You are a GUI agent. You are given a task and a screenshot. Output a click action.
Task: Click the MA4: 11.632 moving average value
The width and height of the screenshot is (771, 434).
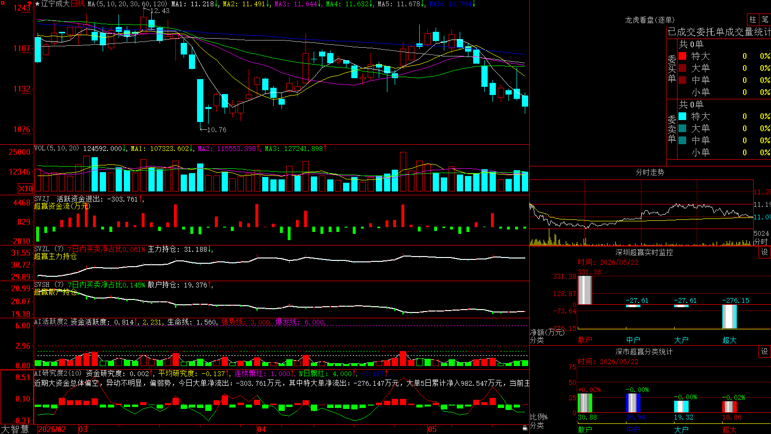[x=349, y=4]
